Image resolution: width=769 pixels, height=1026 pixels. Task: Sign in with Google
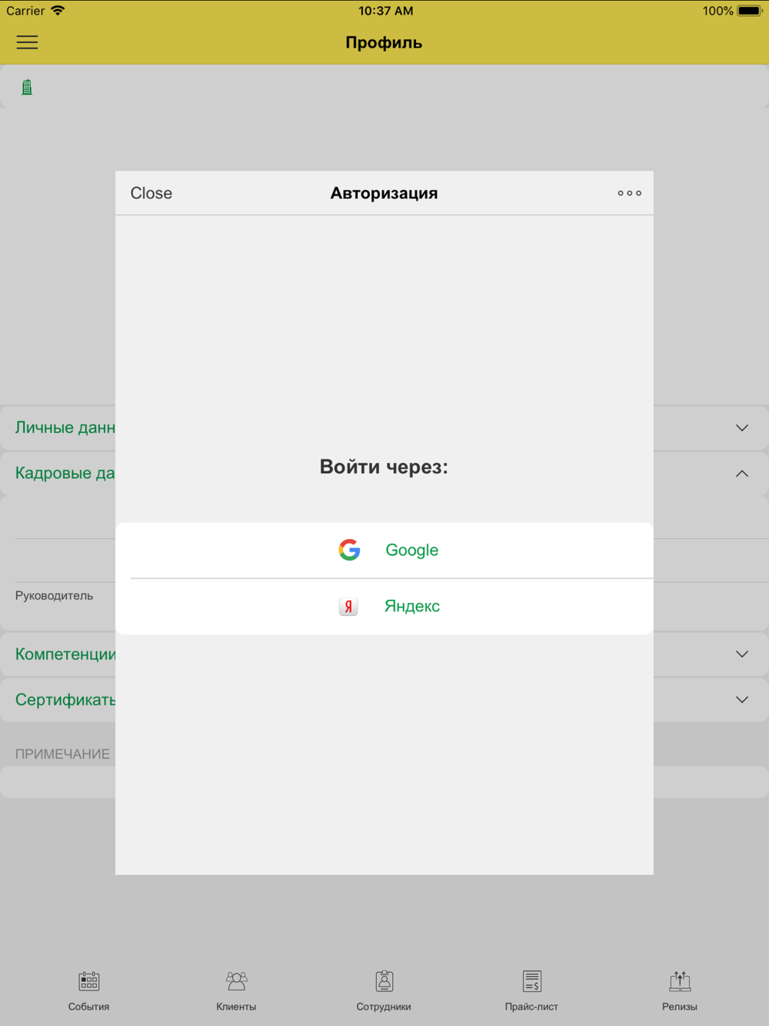click(384, 550)
